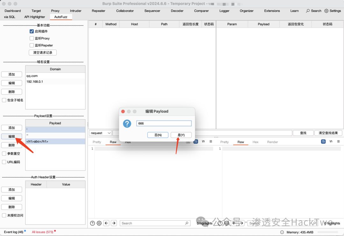Screen dimensions: 344x236
Task: Check URL编码 option
Action: [x=4, y=162]
